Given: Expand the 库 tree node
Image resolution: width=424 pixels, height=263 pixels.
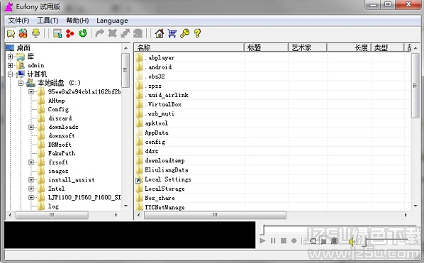Looking at the screenshot, I should pyautogui.click(x=10, y=57).
